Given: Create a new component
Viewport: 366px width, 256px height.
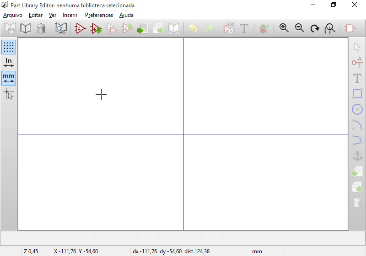Looking at the screenshot, I should [81, 28].
